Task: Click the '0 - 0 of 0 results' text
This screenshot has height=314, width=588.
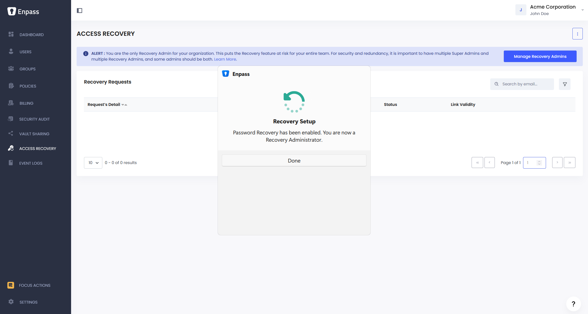Action: tap(121, 163)
